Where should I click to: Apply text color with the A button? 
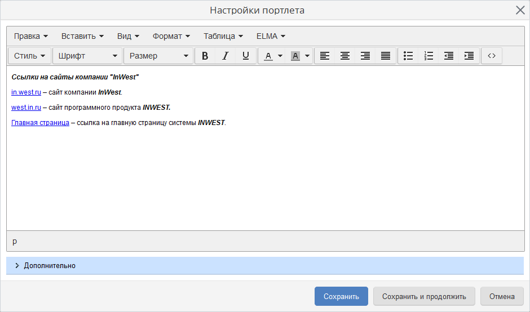coord(268,56)
